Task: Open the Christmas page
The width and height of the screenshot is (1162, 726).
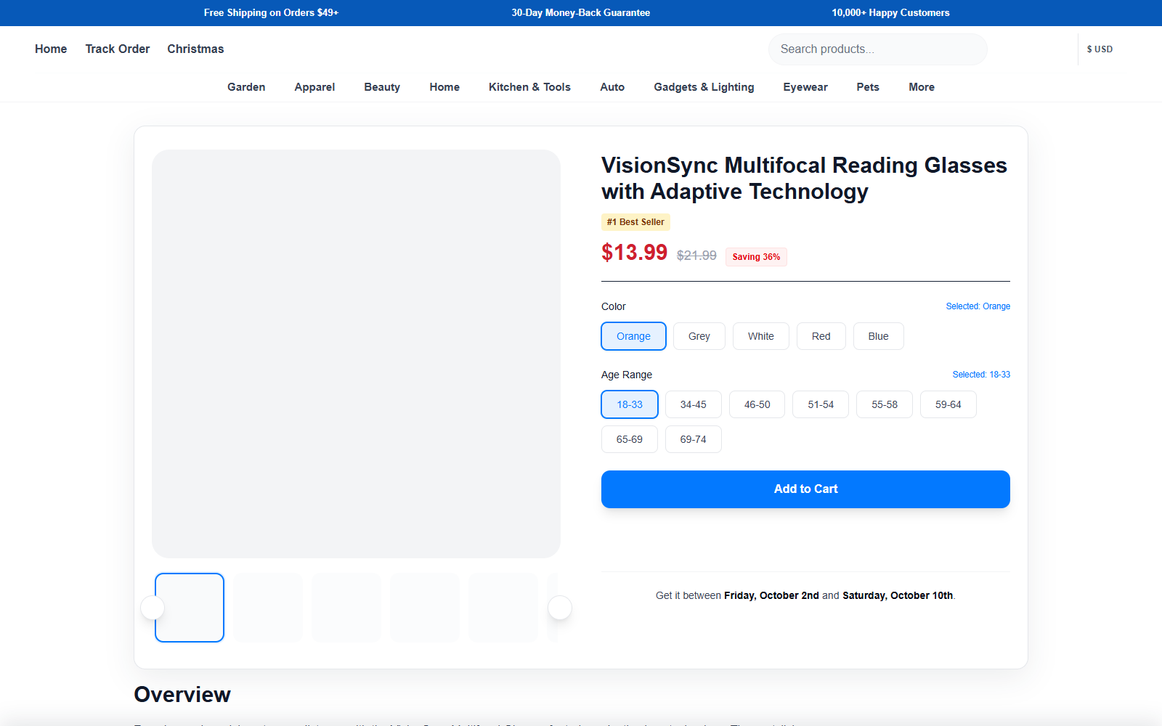Action: (195, 49)
